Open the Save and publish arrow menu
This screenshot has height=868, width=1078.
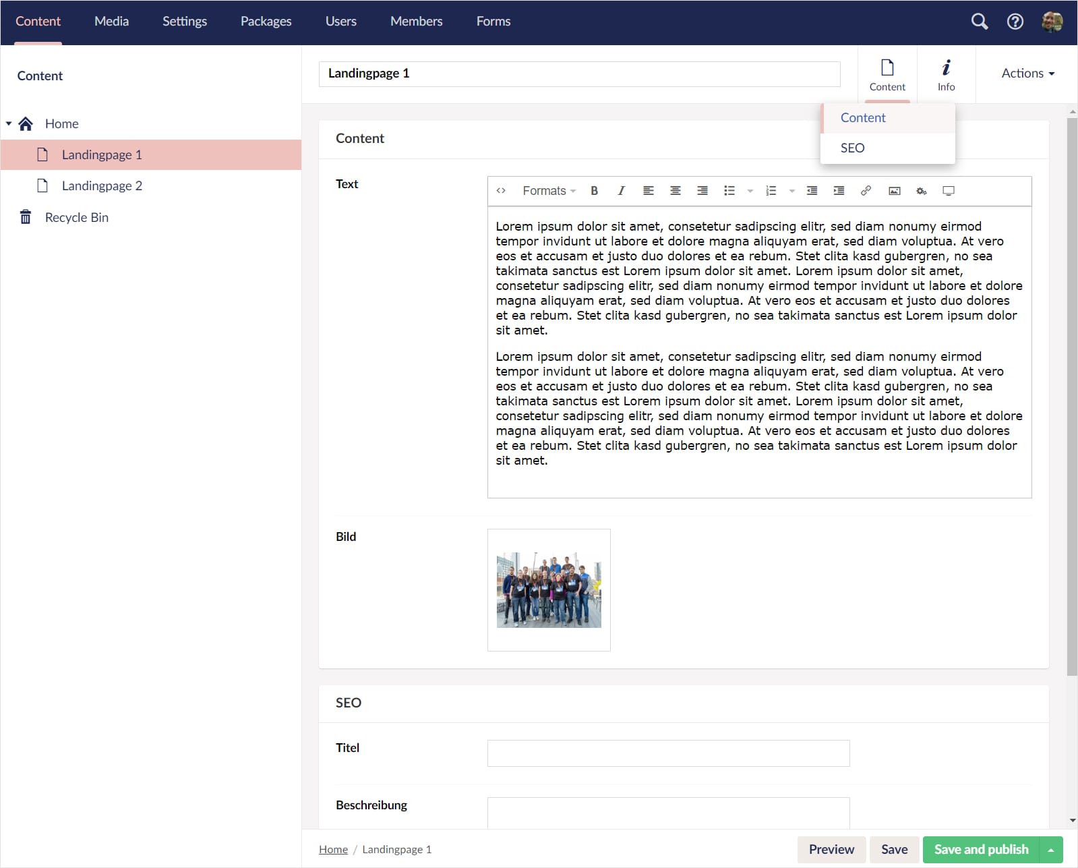tap(1051, 850)
